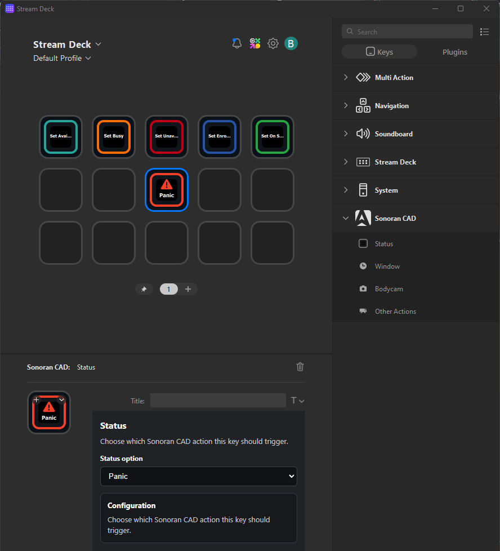Open the Status option dropdown
The image size is (500, 551).
tap(199, 476)
